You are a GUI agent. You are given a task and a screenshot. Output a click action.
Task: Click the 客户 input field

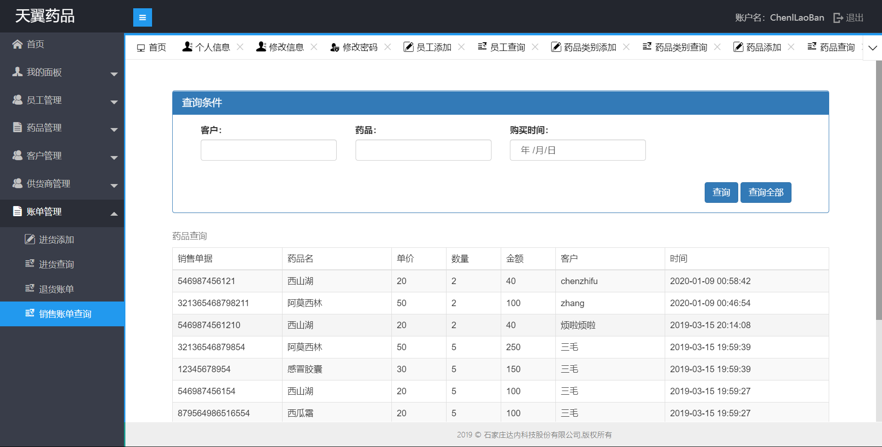[268, 150]
